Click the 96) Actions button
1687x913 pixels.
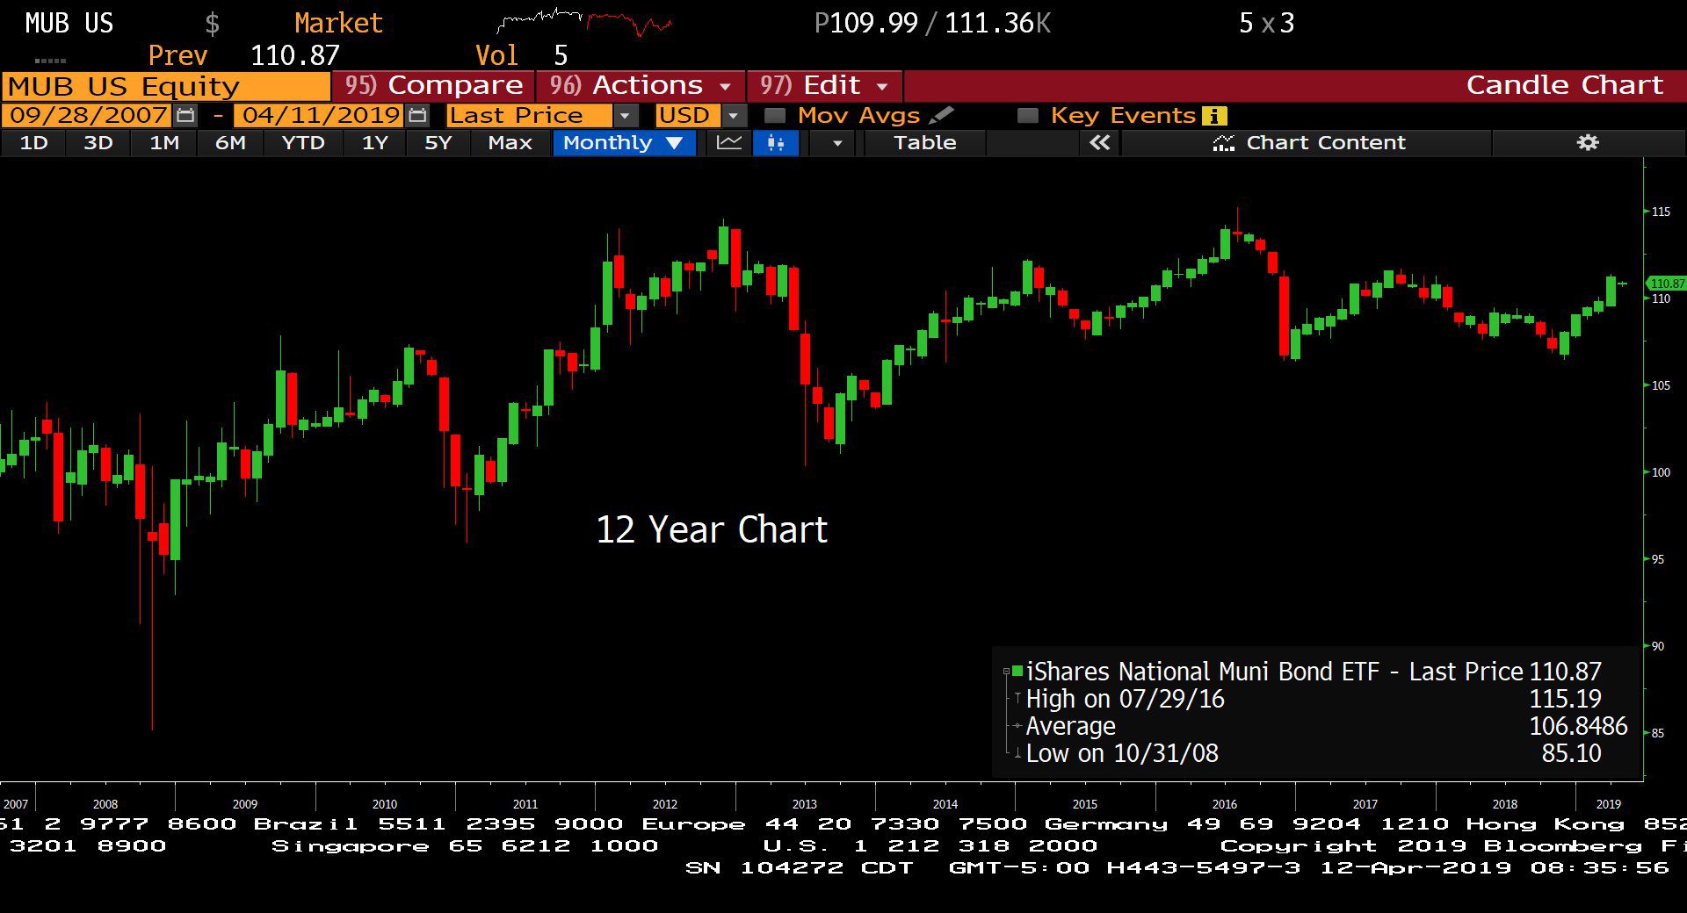[x=641, y=85]
